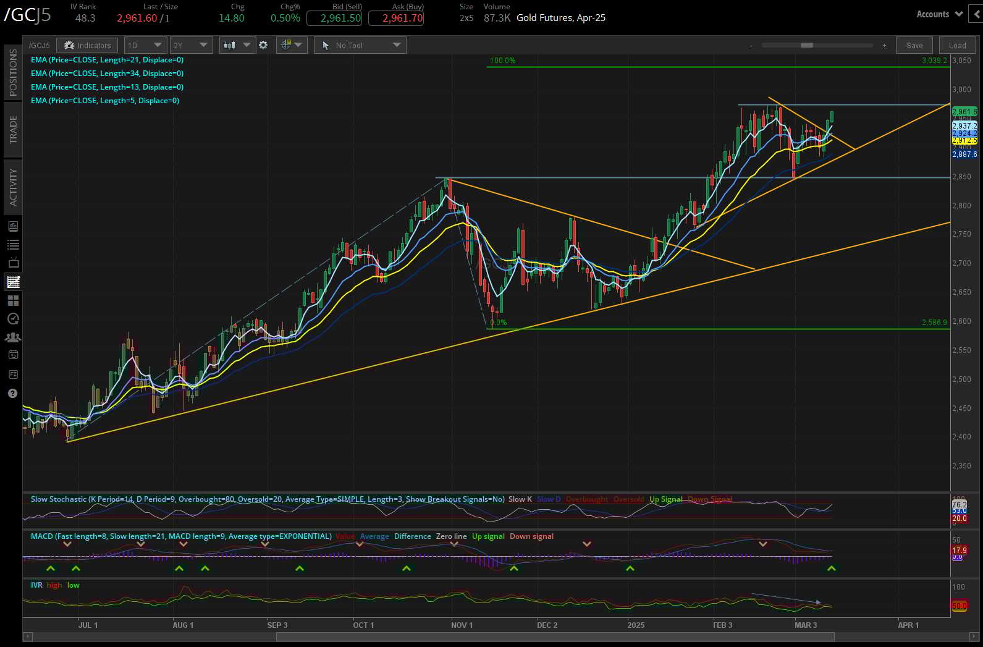983x647 pixels.
Task: Open the Accounts dropdown
Action: [939, 14]
